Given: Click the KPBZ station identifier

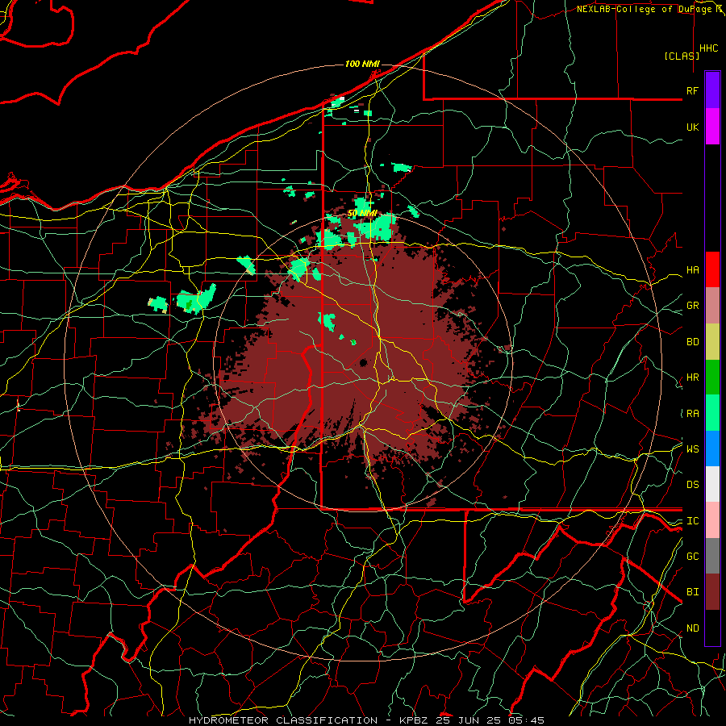Looking at the screenshot, I should click(414, 720).
